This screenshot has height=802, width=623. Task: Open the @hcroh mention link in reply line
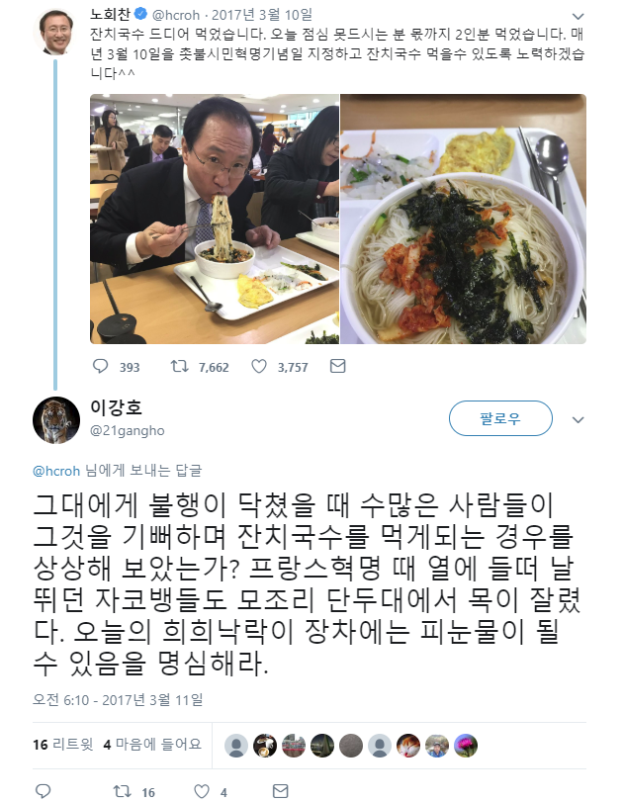56,471
